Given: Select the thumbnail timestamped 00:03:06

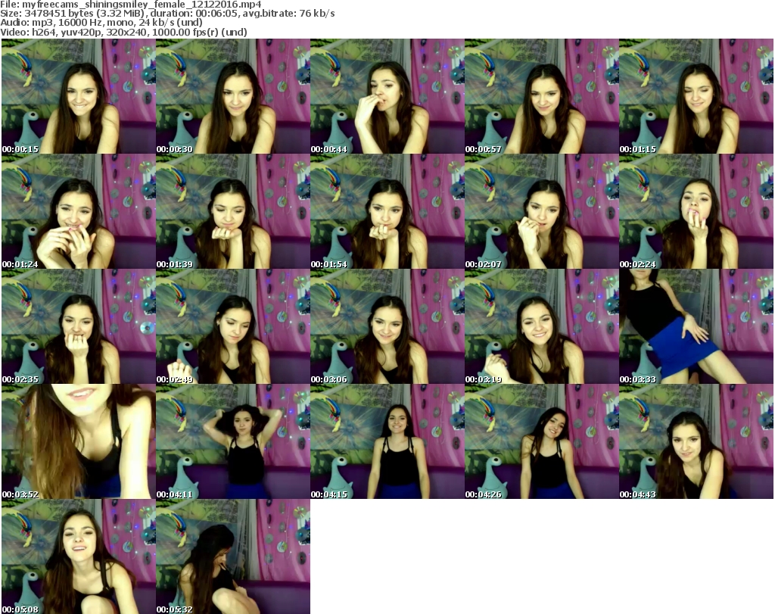Looking at the screenshot, I should (387, 326).
